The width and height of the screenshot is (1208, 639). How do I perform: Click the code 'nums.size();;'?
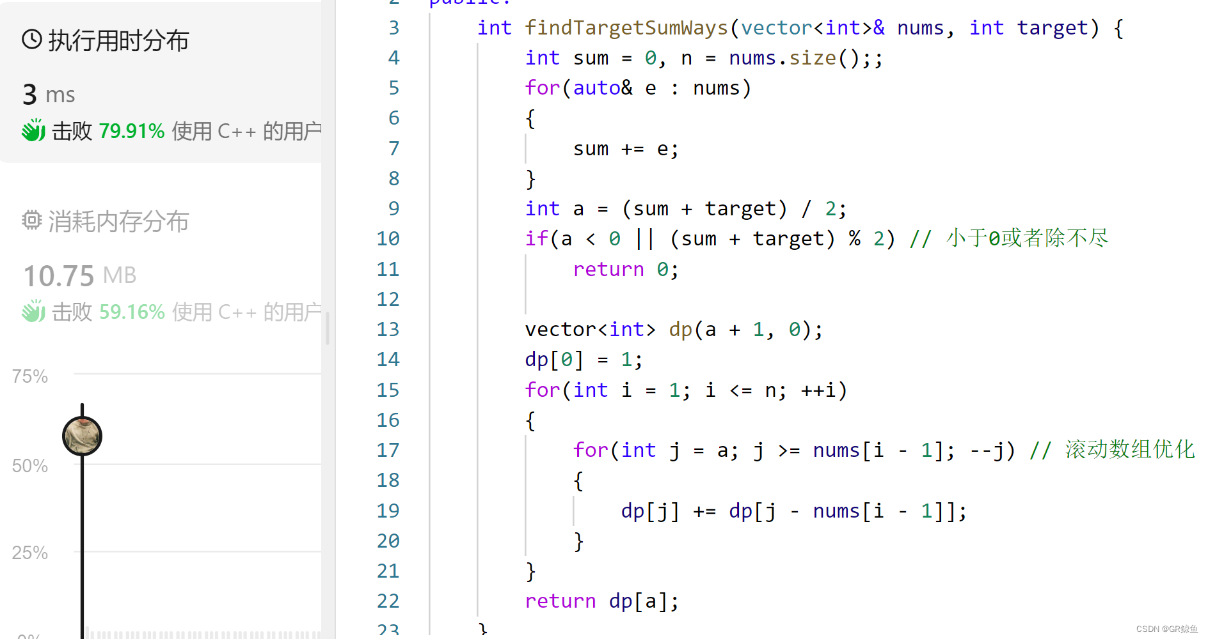click(x=806, y=58)
